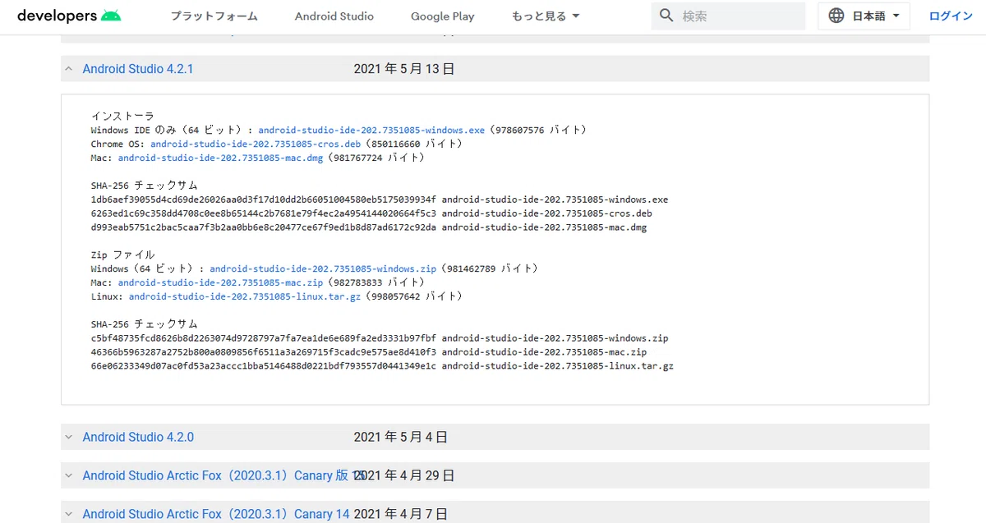Open the プラットフォーム tab
986x523 pixels.
(x=214, y=16)
